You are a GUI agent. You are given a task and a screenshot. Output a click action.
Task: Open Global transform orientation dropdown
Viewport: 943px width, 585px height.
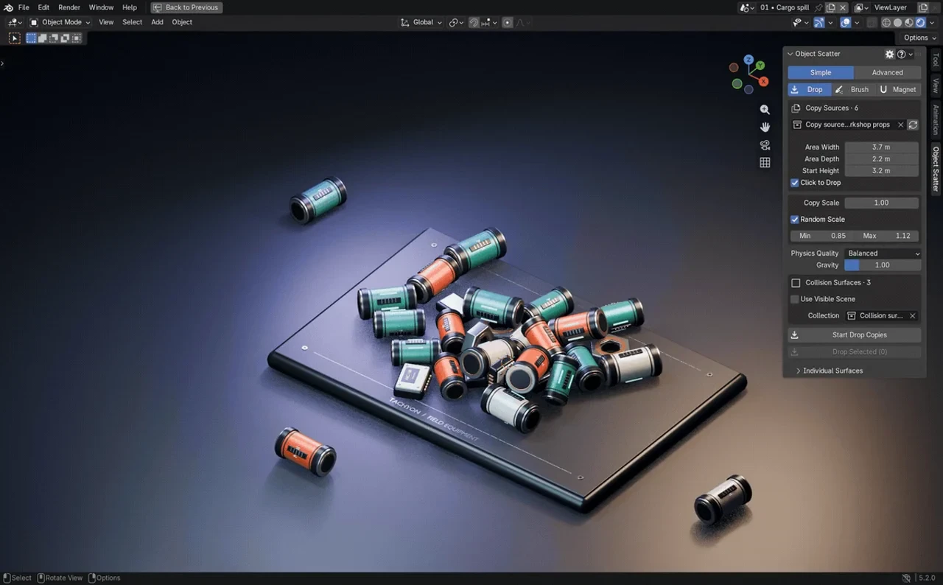(421, 23)
